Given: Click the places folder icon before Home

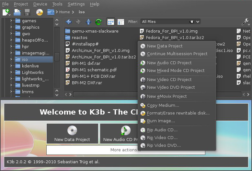Looking at the screenshot, I should [x=51, y=12].
